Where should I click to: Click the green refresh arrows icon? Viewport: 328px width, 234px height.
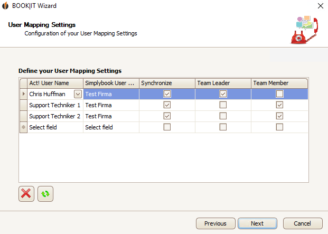point(45,194)
